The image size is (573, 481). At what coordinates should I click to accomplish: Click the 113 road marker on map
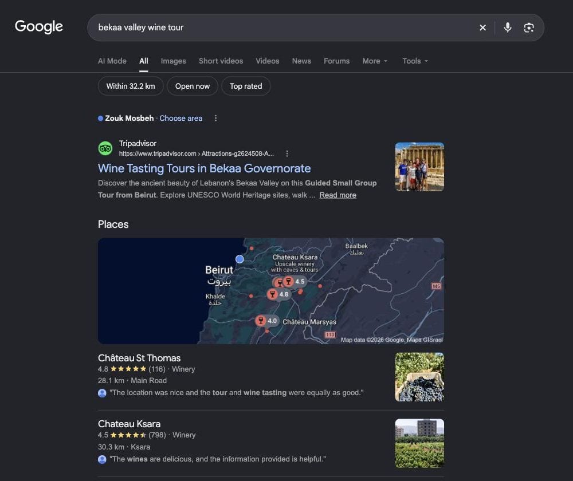pyautogui.click(x=330, y=334)
